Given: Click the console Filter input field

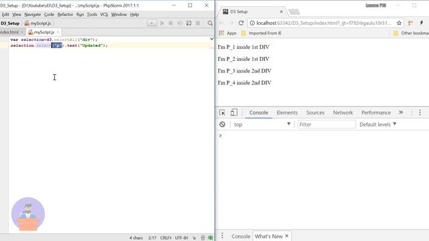Looking at the screenshot, I should click(x=326, y=125).
